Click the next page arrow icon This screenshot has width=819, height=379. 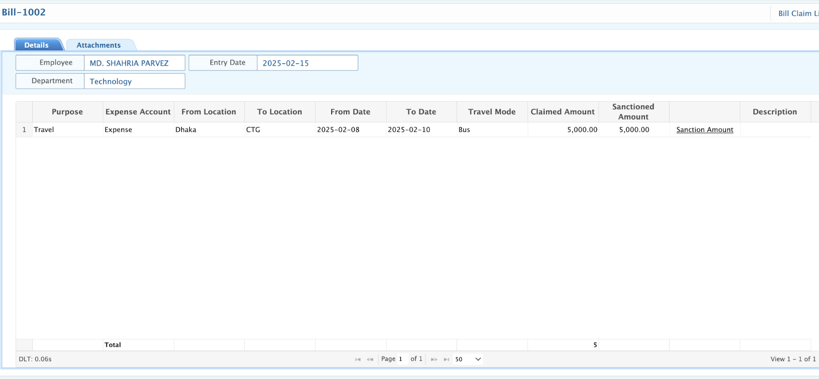click(x=434, y=360)
